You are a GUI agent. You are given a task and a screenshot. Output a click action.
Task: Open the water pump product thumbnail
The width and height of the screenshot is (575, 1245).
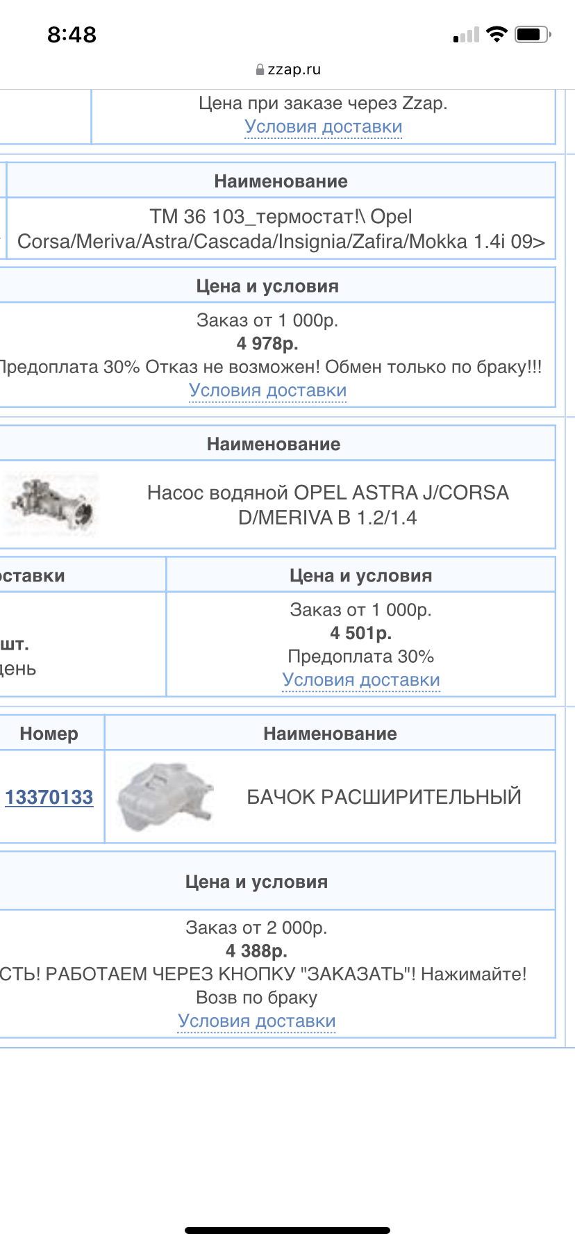(50, 504)
